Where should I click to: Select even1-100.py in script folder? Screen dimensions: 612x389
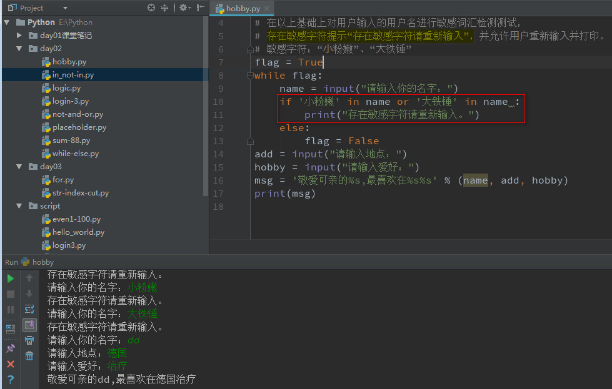click(76, 219)
